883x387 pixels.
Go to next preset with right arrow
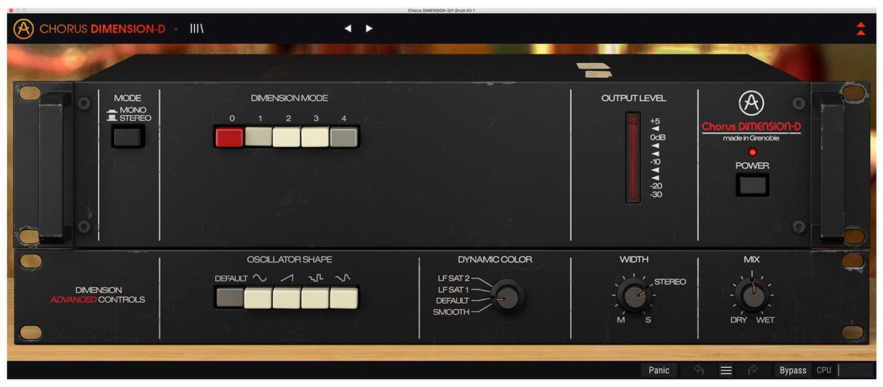point(369,29)
